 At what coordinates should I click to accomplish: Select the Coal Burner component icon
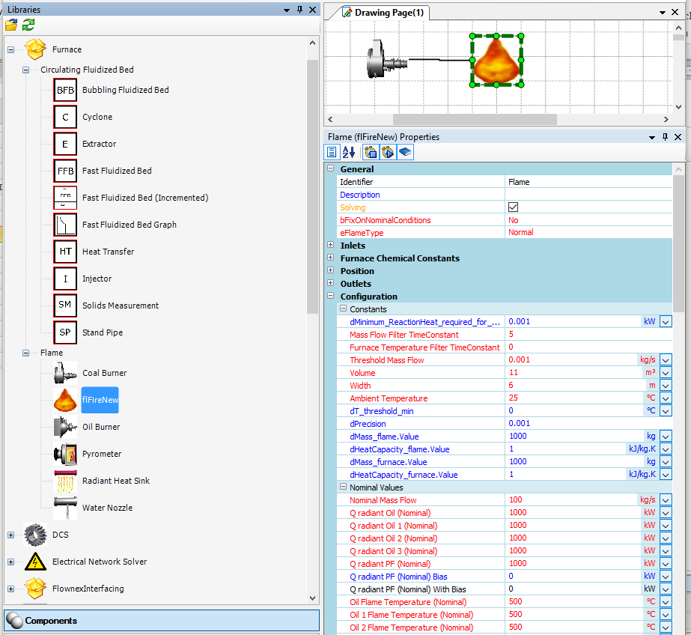(x=65, y=373)
